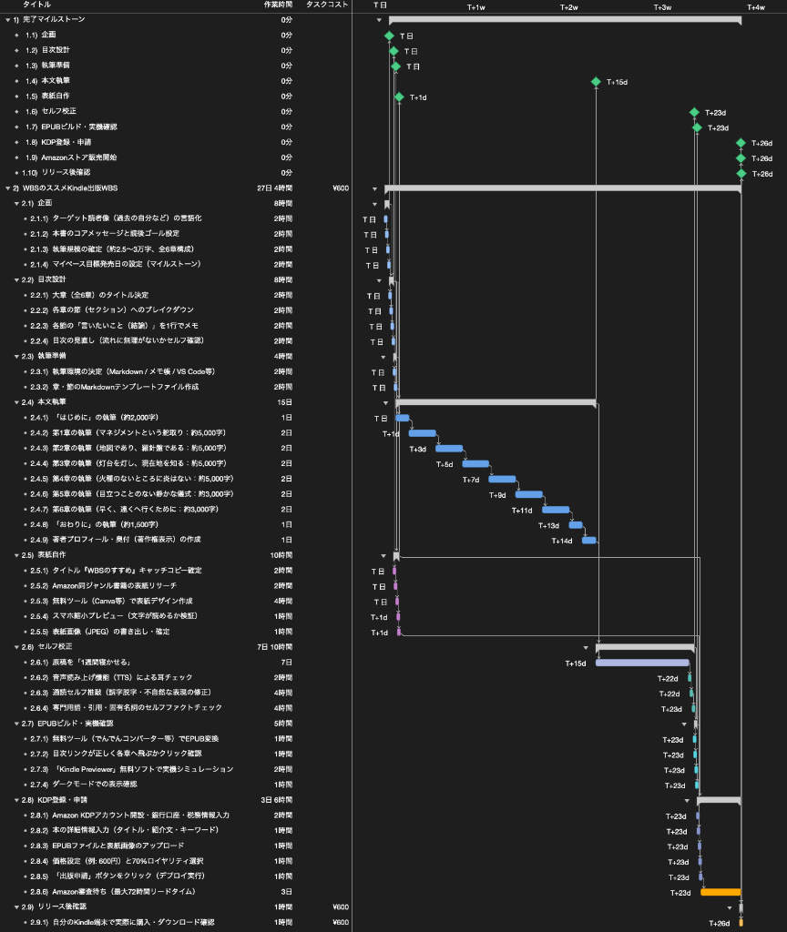This screenshot has height=932, width=787.
Task: Collapse the 2.6) セルフ校正 outline group
Action: click(x=16, y=647)
